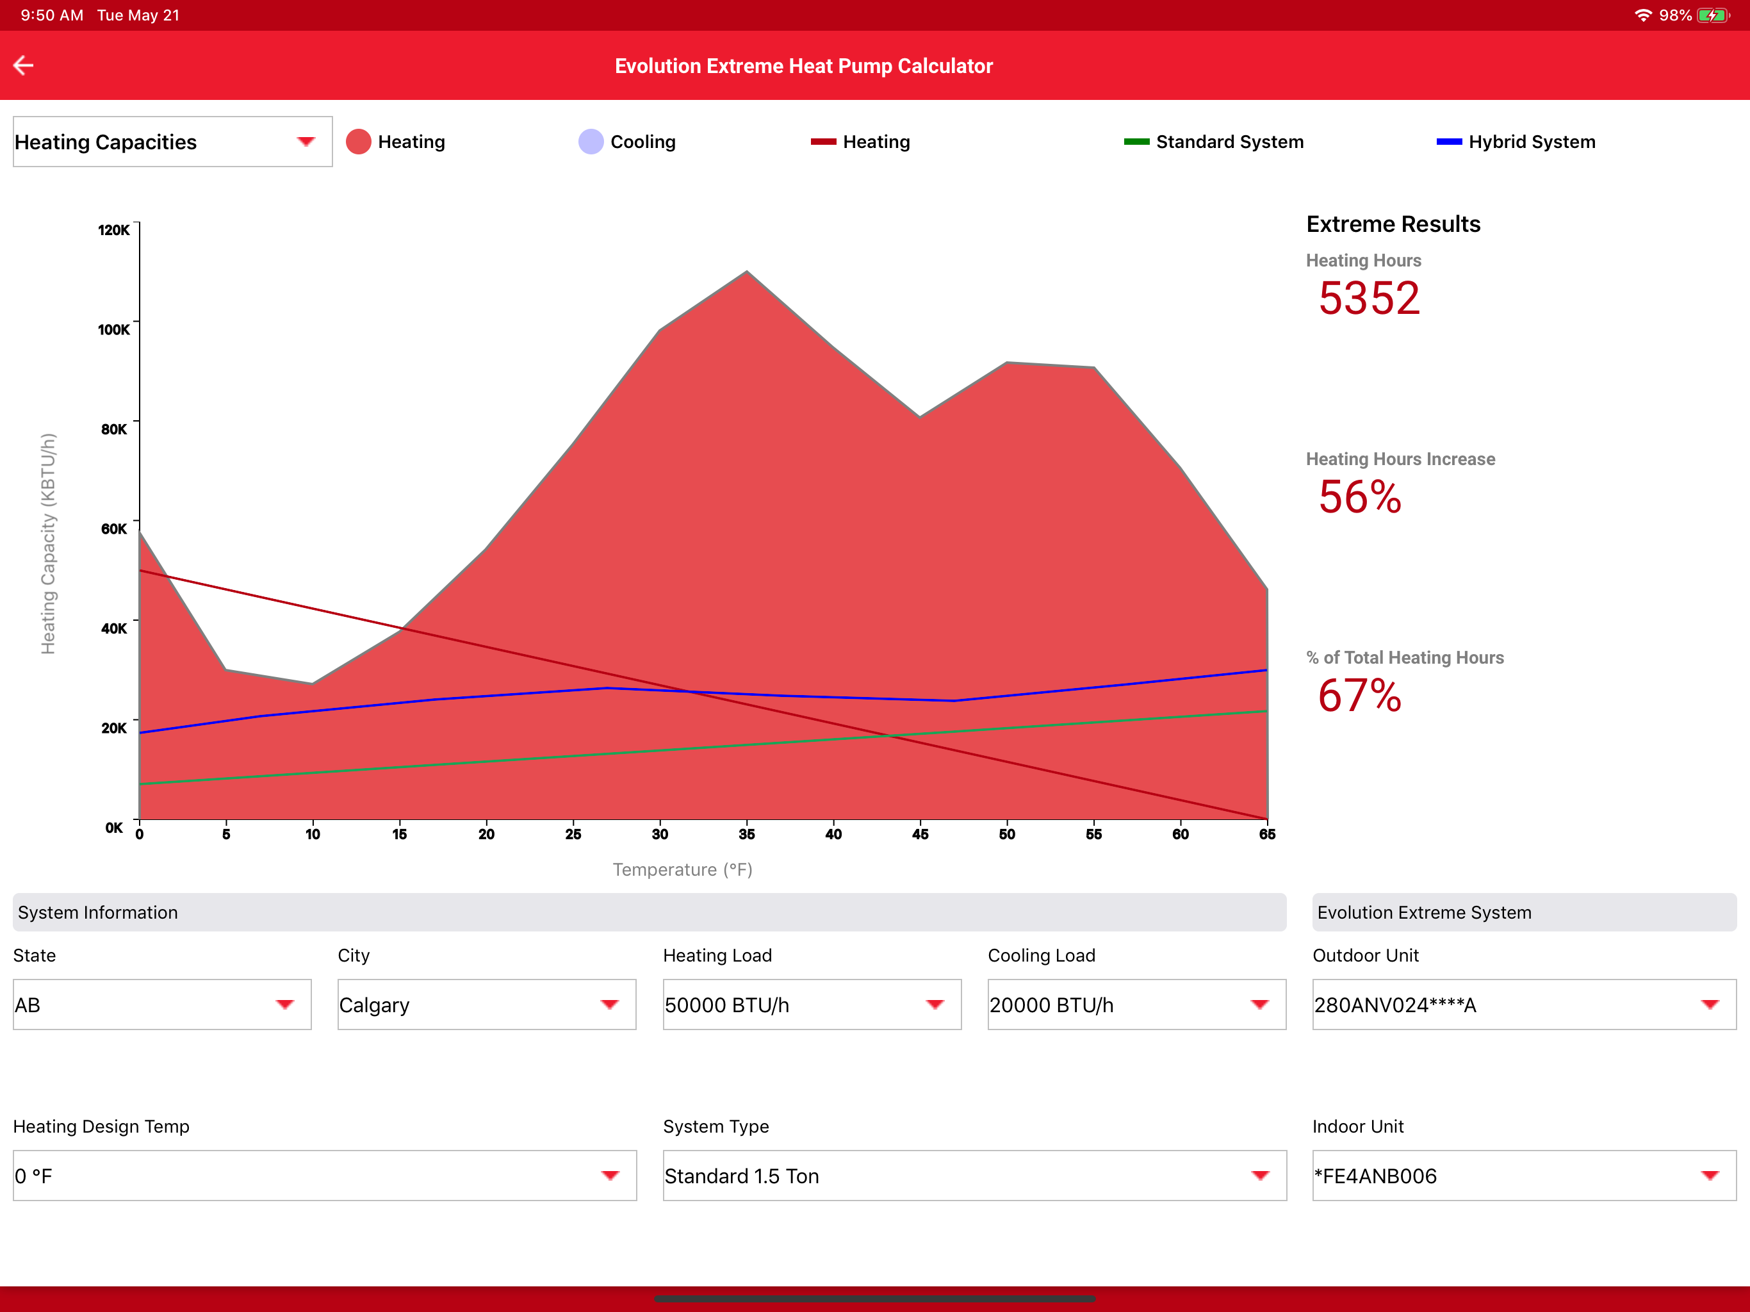
Task: Click the battery indicator in status bar
Action: (1713, 15)
